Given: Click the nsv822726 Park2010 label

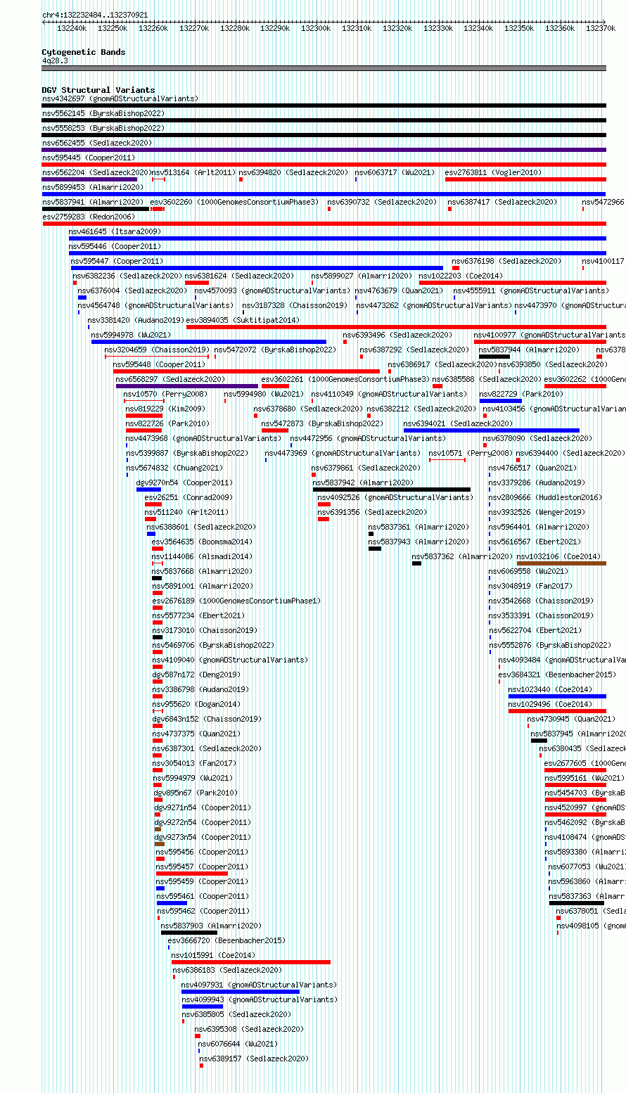Looking at the screenshot, I should [167, 423].
